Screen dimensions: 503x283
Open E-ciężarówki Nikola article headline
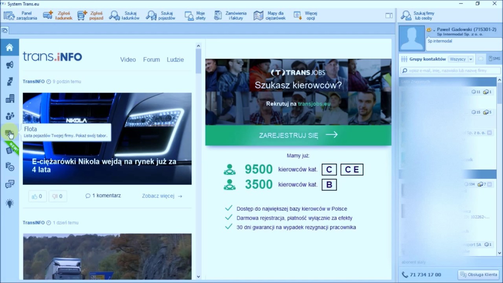click(x=104, y=165)
